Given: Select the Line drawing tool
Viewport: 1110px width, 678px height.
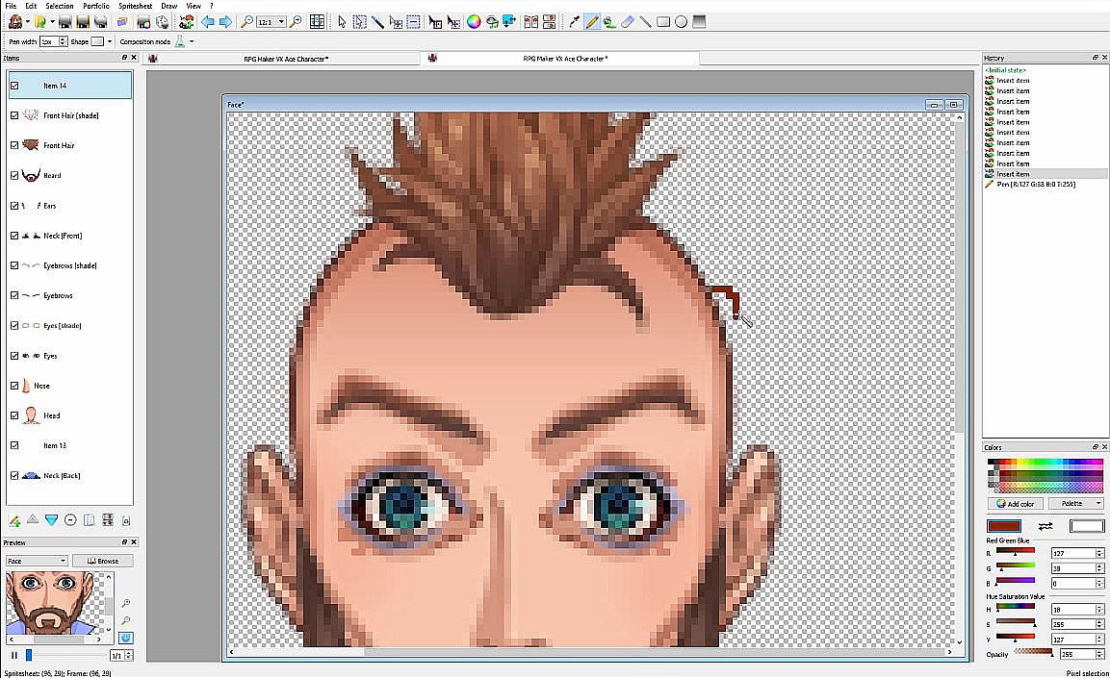Looking at the screenshot, I should click(x=645, y=22).
